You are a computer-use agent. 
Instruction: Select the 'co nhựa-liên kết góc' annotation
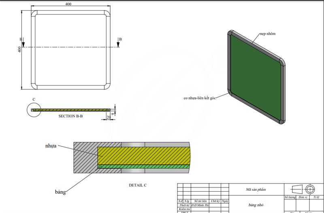pos(200,98)
